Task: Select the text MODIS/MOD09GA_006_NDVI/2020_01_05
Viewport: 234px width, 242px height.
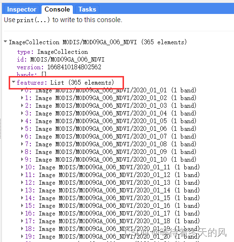Action: click(x=111, y=121)
